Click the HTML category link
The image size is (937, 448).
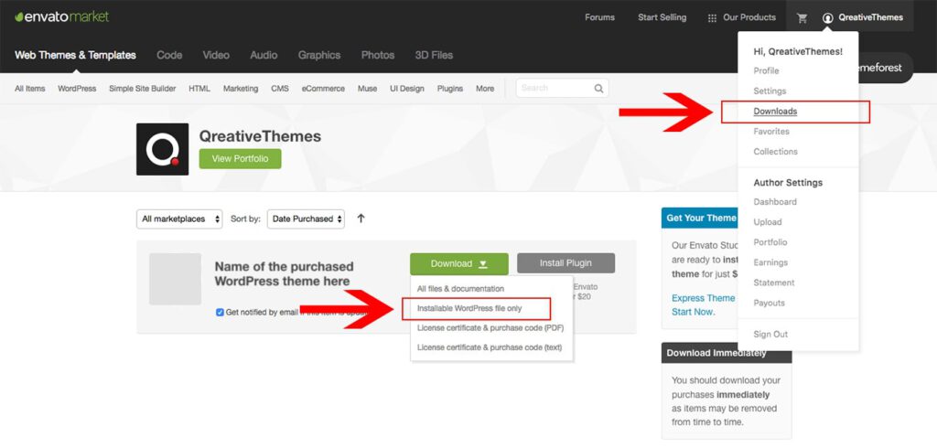[199, 89]
